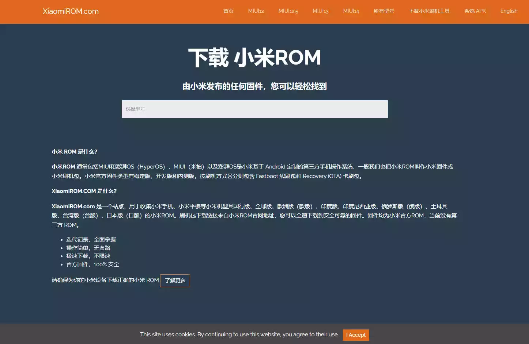Accept cookies with I Accept button

coord(356,335)
